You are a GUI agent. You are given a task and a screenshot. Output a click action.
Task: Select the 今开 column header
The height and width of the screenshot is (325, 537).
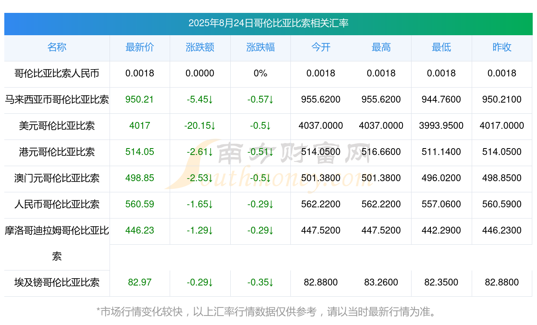tap(321, 47)
